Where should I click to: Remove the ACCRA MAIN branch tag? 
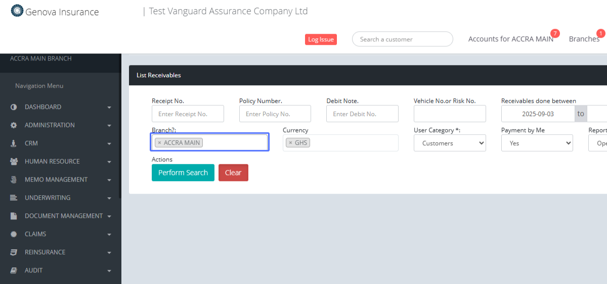[x=159, y=143]
